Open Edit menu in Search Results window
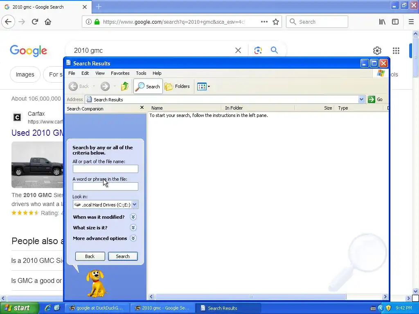Viewport: 419px width, 314px height. 85,73
